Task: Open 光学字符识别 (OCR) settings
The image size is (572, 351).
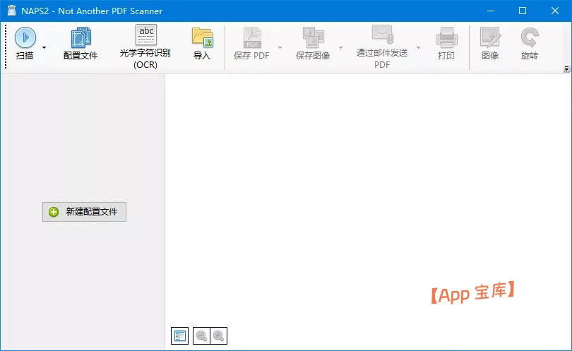Action: tap(145, 47)
